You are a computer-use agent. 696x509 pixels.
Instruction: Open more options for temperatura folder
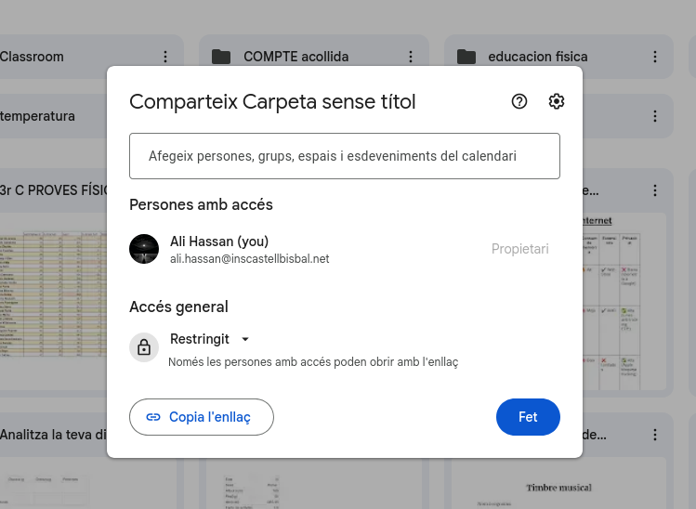[x=165, y=117]
